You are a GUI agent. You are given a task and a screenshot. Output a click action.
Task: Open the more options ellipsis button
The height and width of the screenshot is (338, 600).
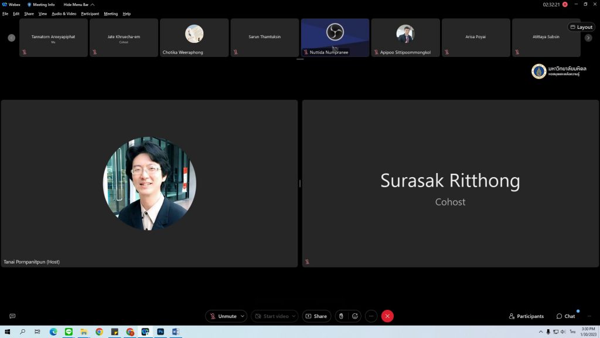371,316
